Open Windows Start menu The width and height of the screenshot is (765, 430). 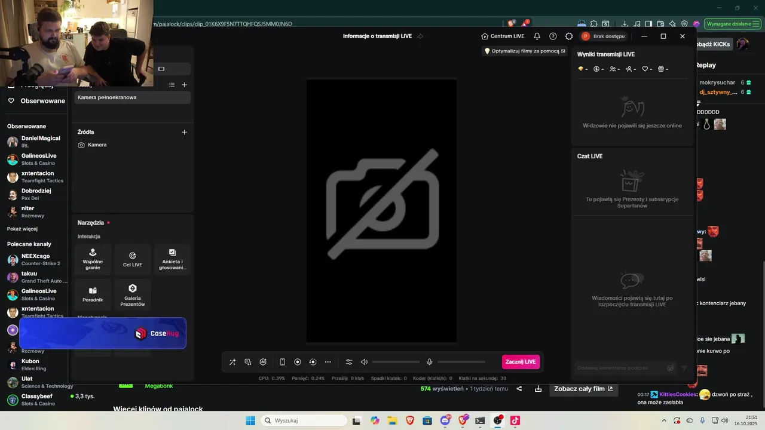tap(250, 420)
